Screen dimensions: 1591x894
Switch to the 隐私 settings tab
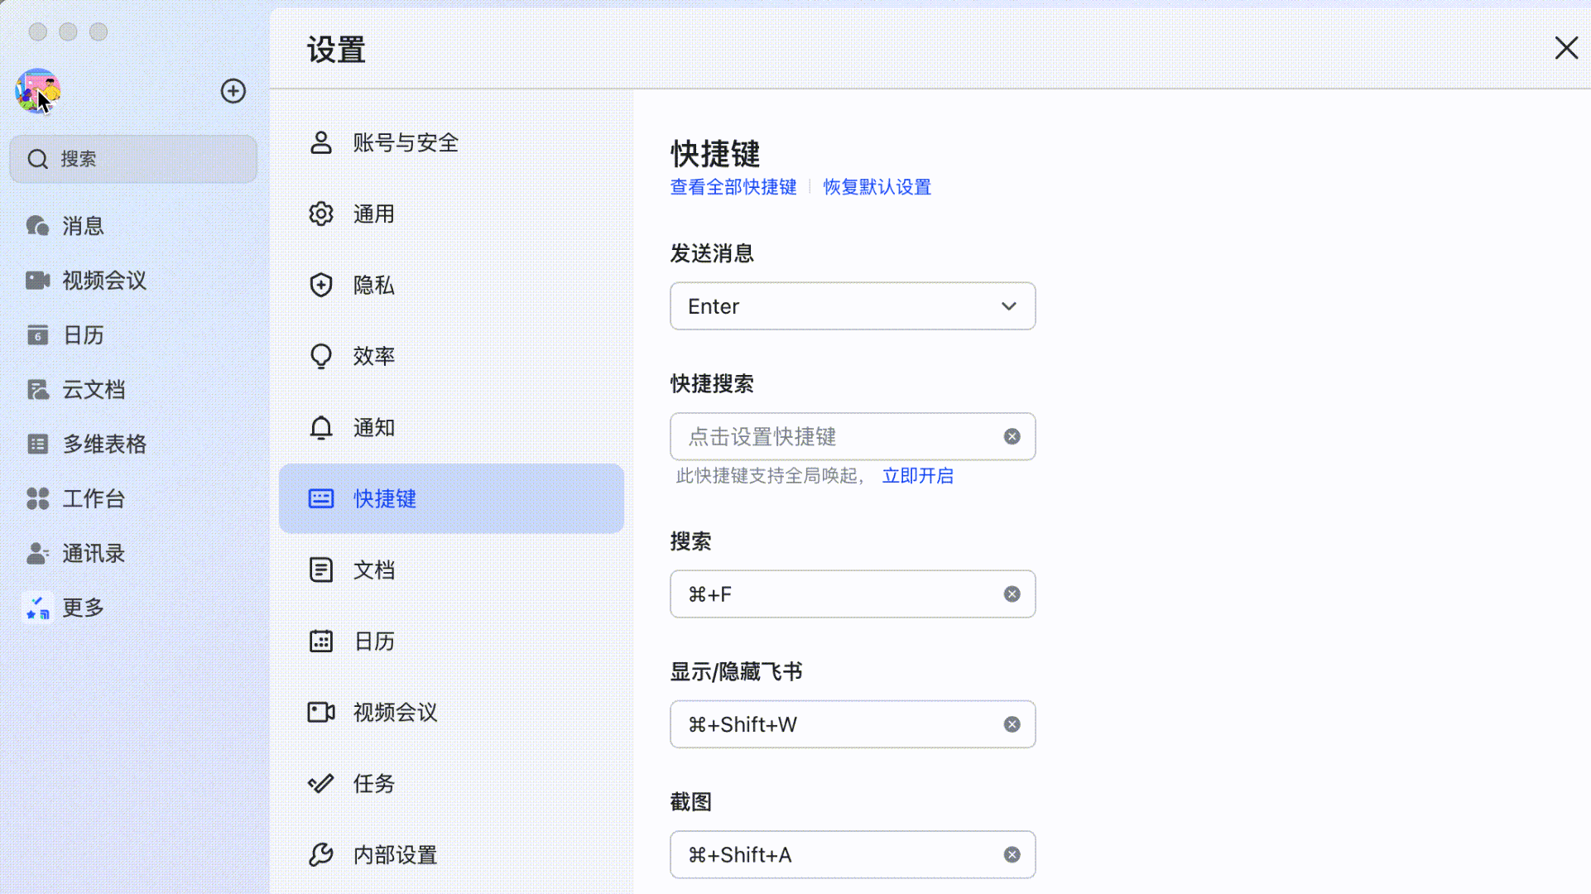tap(451, 286)
